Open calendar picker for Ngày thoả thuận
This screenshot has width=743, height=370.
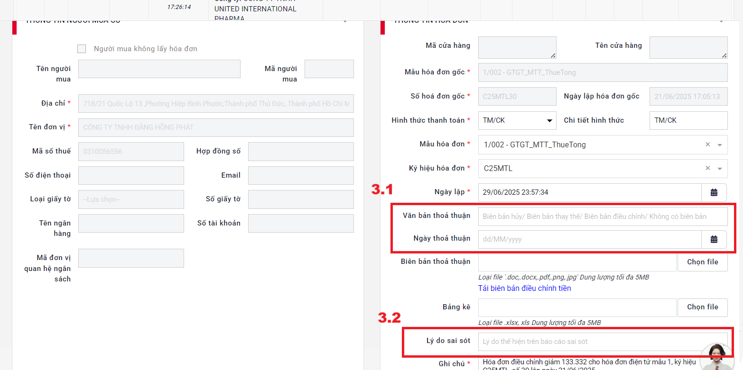click(714, 239)
